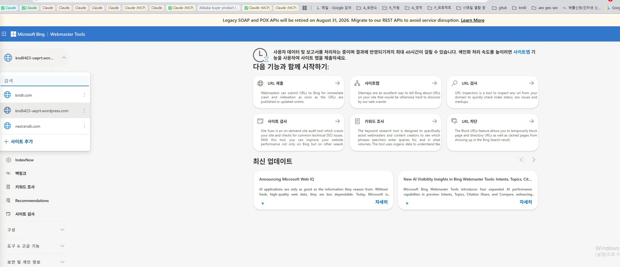Open the aeo geo seo bookmark folder
The image size is (620, 267).
click(544, 8)
